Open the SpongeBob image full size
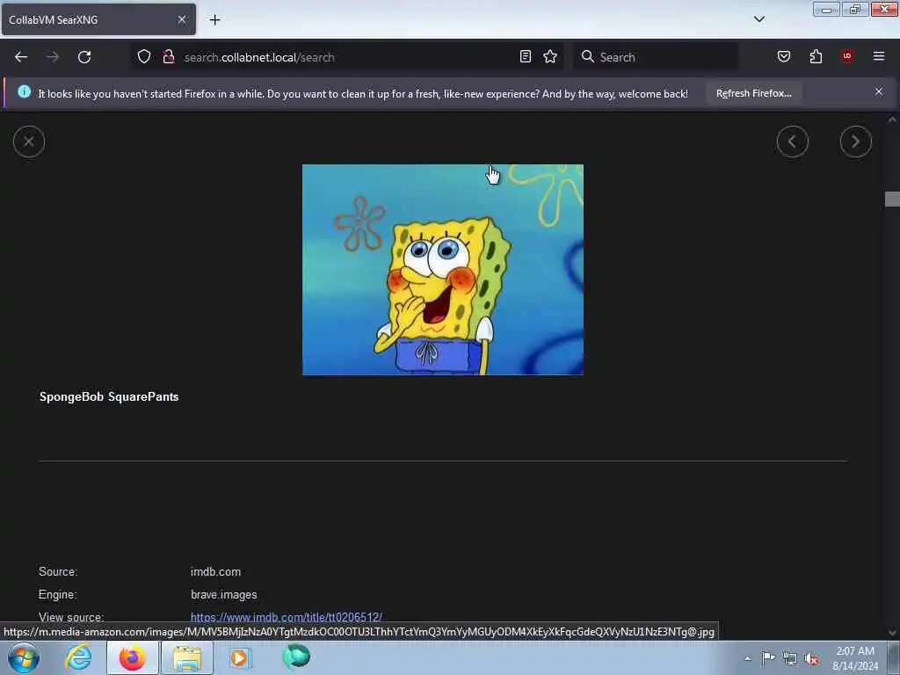The width and height of the screenshot is (900, 675). [443, 270]
